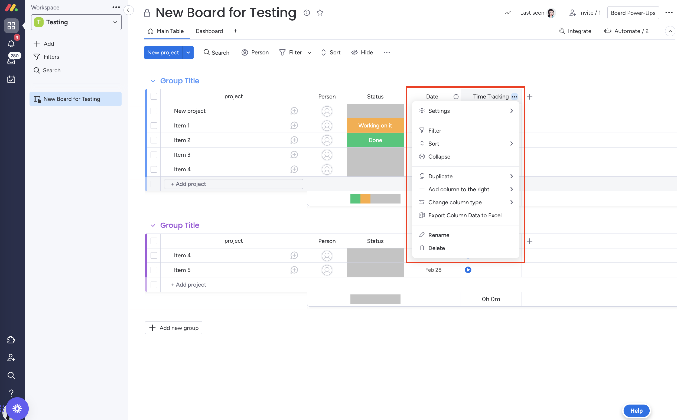677x420 pixels.
Task: Click the orange Working on it status
Action: (375, 126)
